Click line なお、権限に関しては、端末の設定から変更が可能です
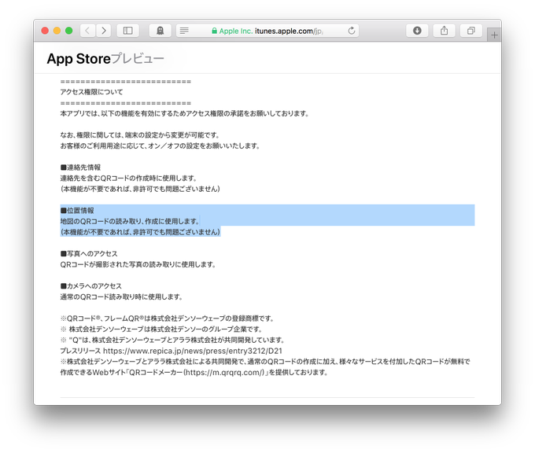535x453 pixels. pos(140,135)
